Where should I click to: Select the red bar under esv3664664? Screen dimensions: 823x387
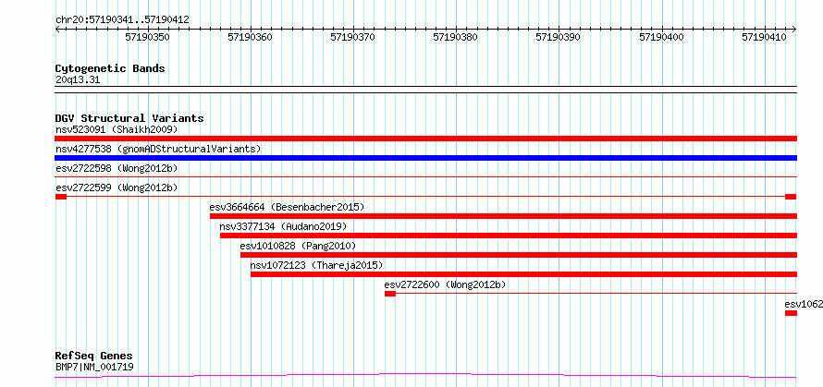[x=503, y=216]
